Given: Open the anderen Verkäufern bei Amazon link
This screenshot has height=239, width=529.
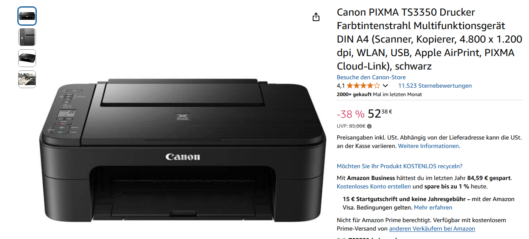Looking at the screenshot, I should [x=432, y=228].
